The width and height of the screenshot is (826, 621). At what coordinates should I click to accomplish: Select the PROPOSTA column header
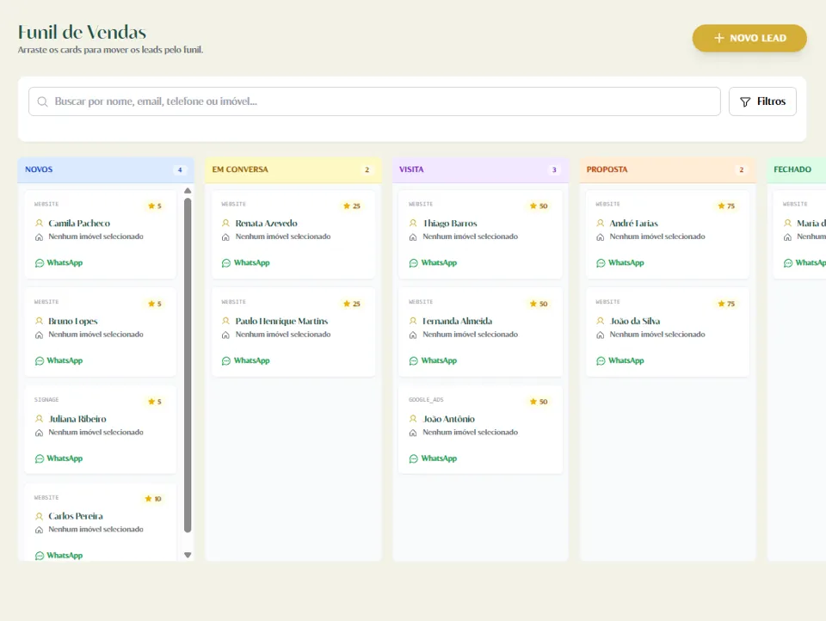click(668, 169)
